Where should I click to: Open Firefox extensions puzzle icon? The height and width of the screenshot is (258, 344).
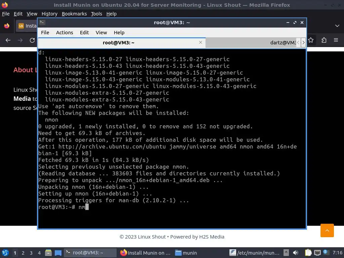324,40
